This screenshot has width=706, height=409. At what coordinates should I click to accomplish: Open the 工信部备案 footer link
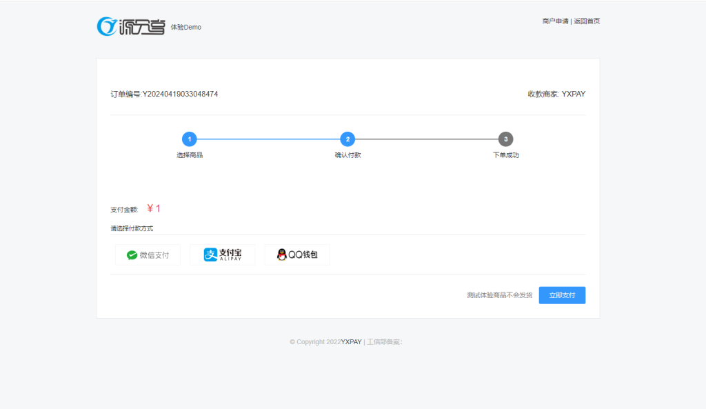coord(384,341)
